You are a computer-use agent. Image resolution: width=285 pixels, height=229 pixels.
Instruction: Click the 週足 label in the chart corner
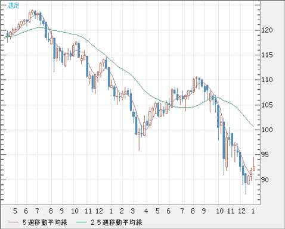[x=14, y=5]
